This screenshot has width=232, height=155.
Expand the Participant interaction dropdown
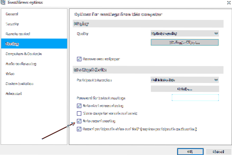tap(185, 80)
